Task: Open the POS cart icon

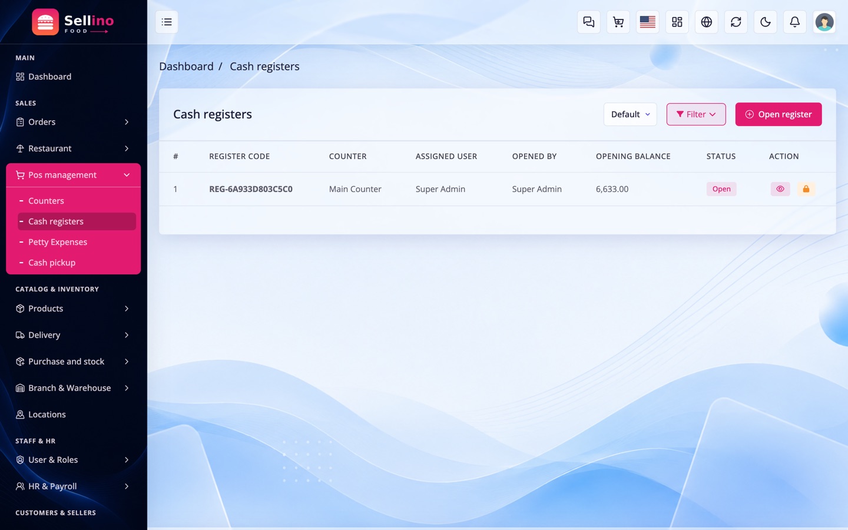Action: pyautogui.click(x=618, y=22)
